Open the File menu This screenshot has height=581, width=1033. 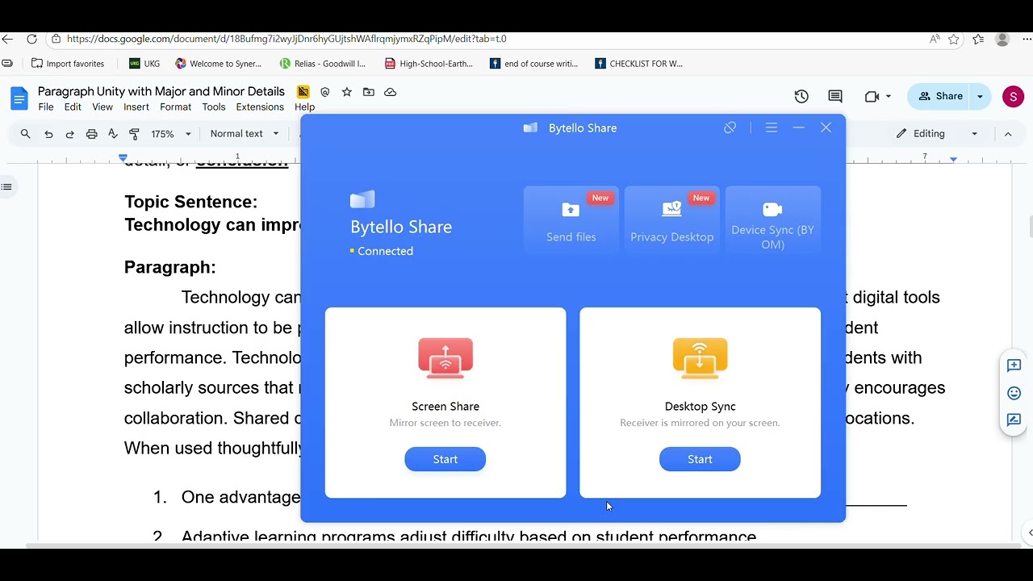click(x=46, y=107)
